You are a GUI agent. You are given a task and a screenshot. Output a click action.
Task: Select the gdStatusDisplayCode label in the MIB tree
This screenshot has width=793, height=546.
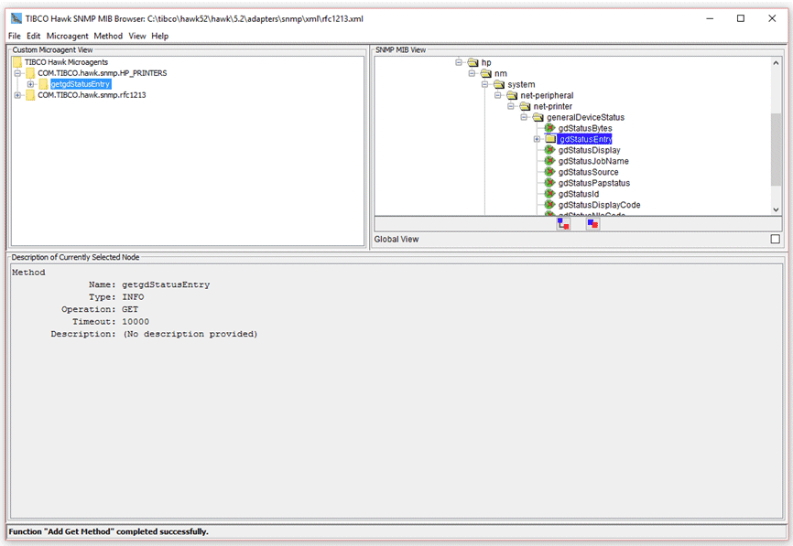(x=599, y=205)
